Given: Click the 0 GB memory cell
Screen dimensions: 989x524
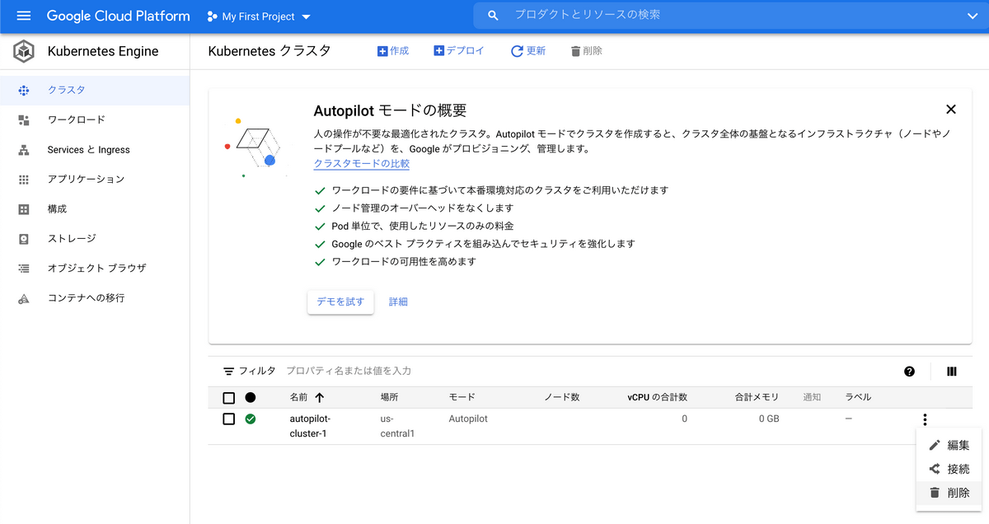Looking at the screenshot, I should 768,419.
